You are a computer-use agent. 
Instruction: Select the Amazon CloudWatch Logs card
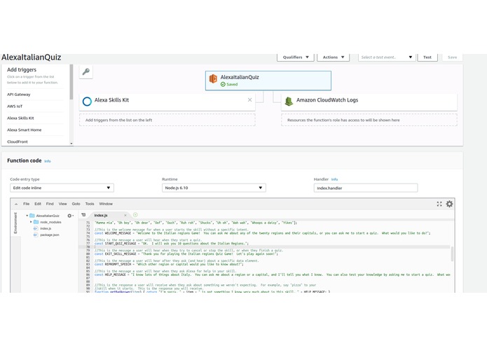(369, 101)
